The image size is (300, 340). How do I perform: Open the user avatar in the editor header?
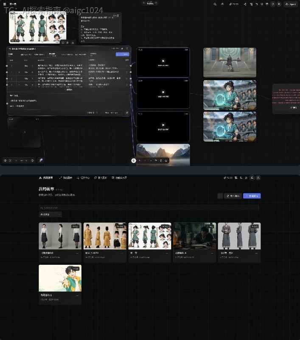pyautogui.click(x=279, y=4)
